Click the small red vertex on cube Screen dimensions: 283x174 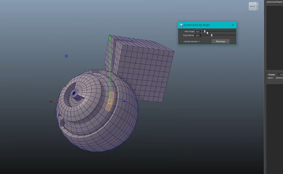tap(121, 60)
